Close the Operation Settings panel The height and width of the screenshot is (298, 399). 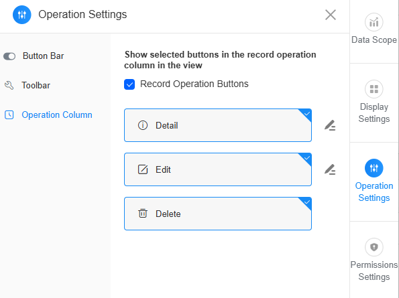pos(331,15)
